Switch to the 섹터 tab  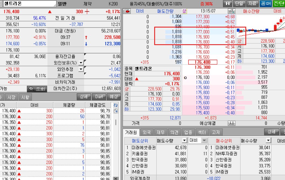click(x=202, y=132)
